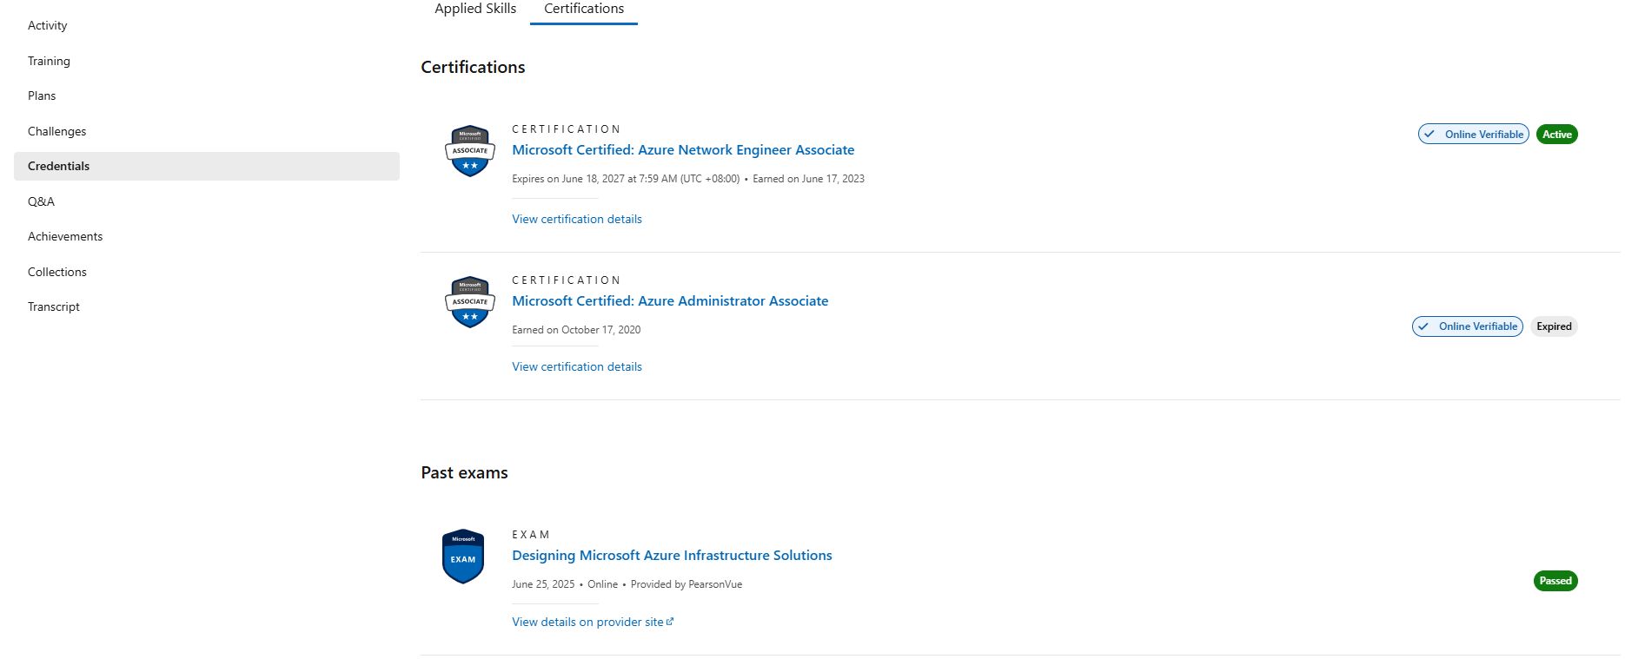Click the Earned on June 17, 2023 text
Image resolution: width=1625 pixels, height=659 pixels.
[808, 179]
